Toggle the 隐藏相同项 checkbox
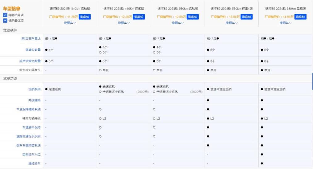This screenshot has height=169, width=313. pyautogui.click(x=5, y=15)
